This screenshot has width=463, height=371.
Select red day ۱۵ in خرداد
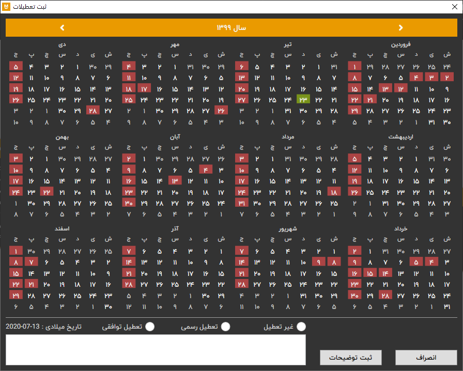(x=370, y=273)
